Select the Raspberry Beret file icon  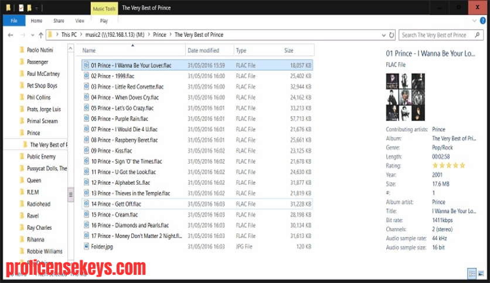pos(86,140)
